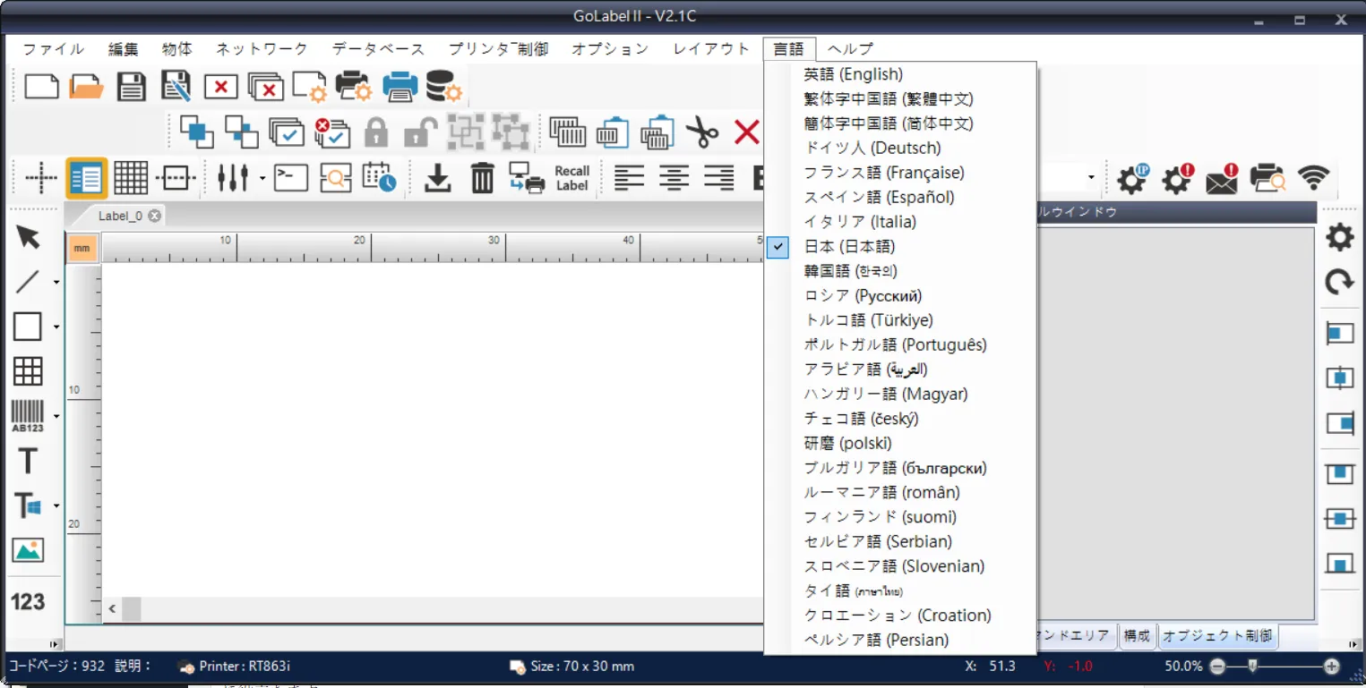Switch to the 構成 tab

pyautogui.click(x=1137, y=636)
